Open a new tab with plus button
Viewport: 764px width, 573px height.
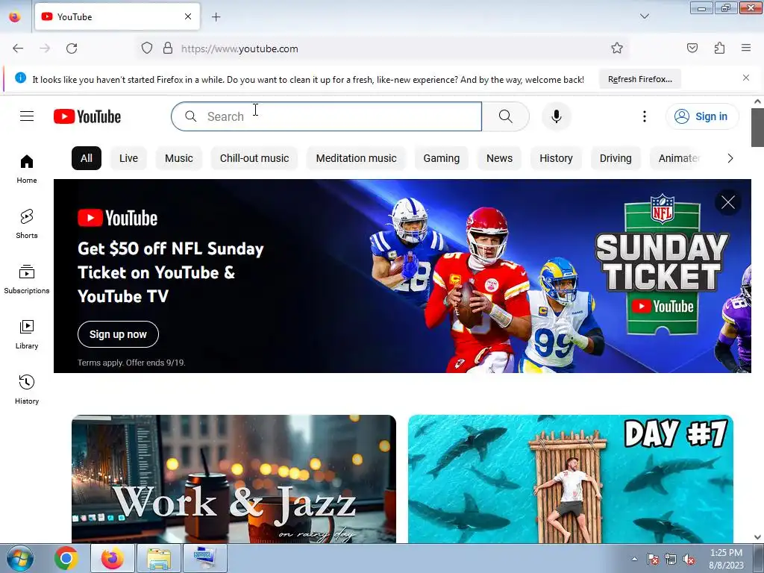click(216, 17)
